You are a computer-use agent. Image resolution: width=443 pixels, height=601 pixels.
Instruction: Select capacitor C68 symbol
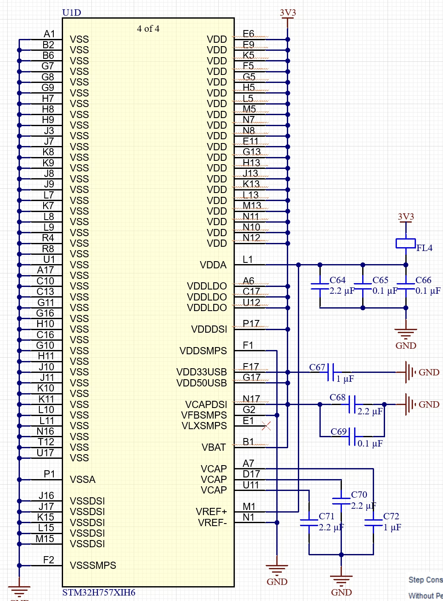352,404
